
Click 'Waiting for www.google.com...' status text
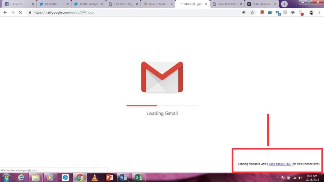point(20,170)
